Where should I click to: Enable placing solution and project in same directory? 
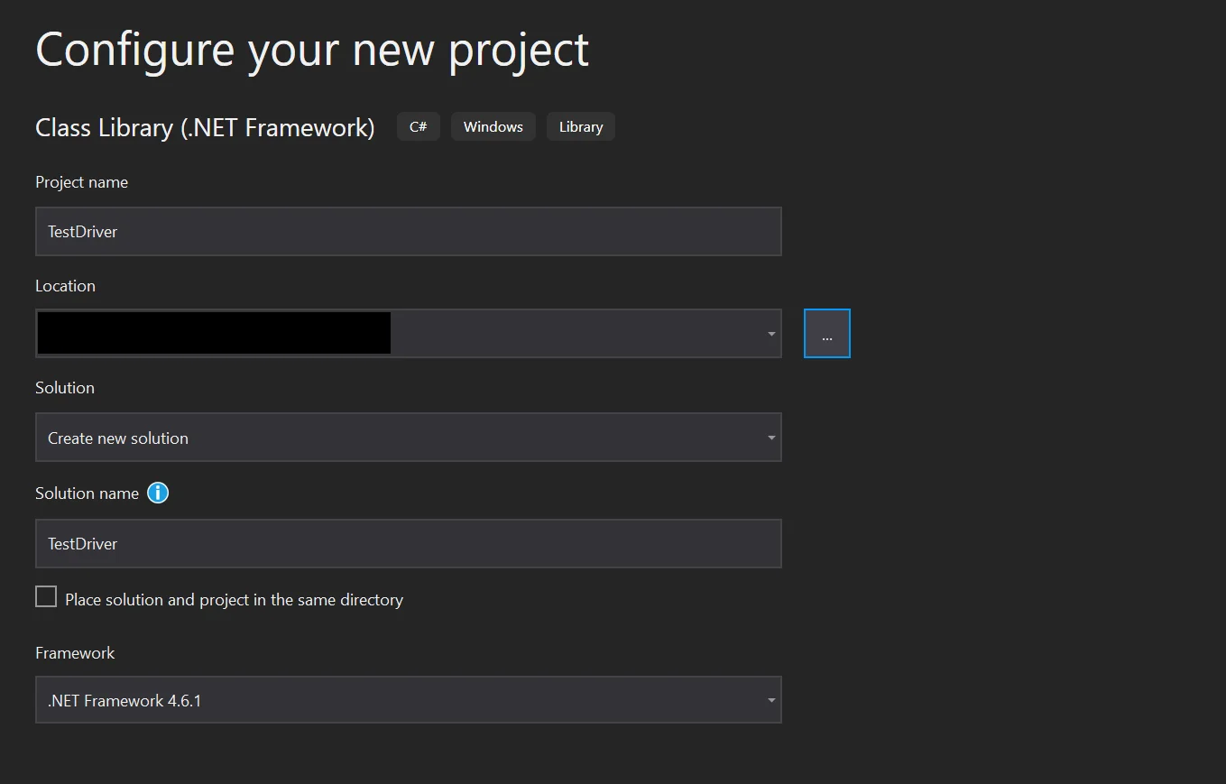[x=46, y=597]
